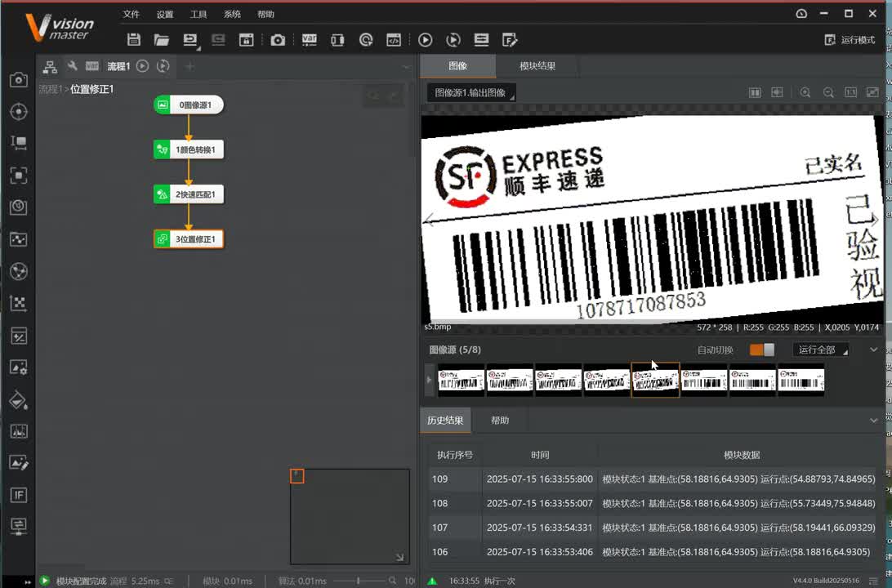The height and width of the screenshot is (588, 892).
Task: Select the 流程1 tab
Action: (118, 66)
